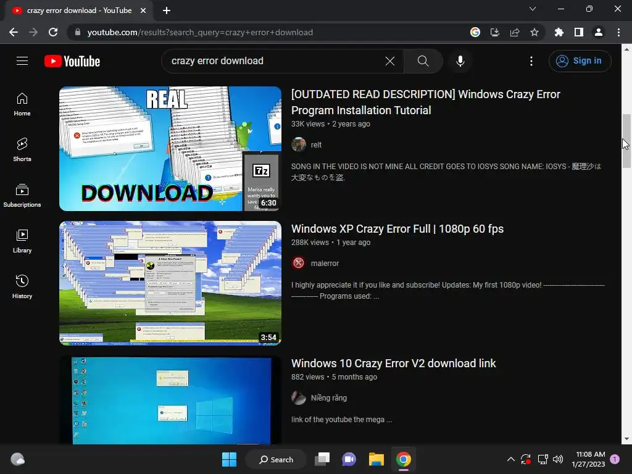This screenshot has height=474, width=632.
Task: Click the magnifier search button
Action: pos(423,61)
